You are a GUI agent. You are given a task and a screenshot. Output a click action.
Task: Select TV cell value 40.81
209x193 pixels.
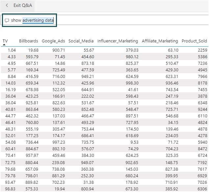point(11,109)
